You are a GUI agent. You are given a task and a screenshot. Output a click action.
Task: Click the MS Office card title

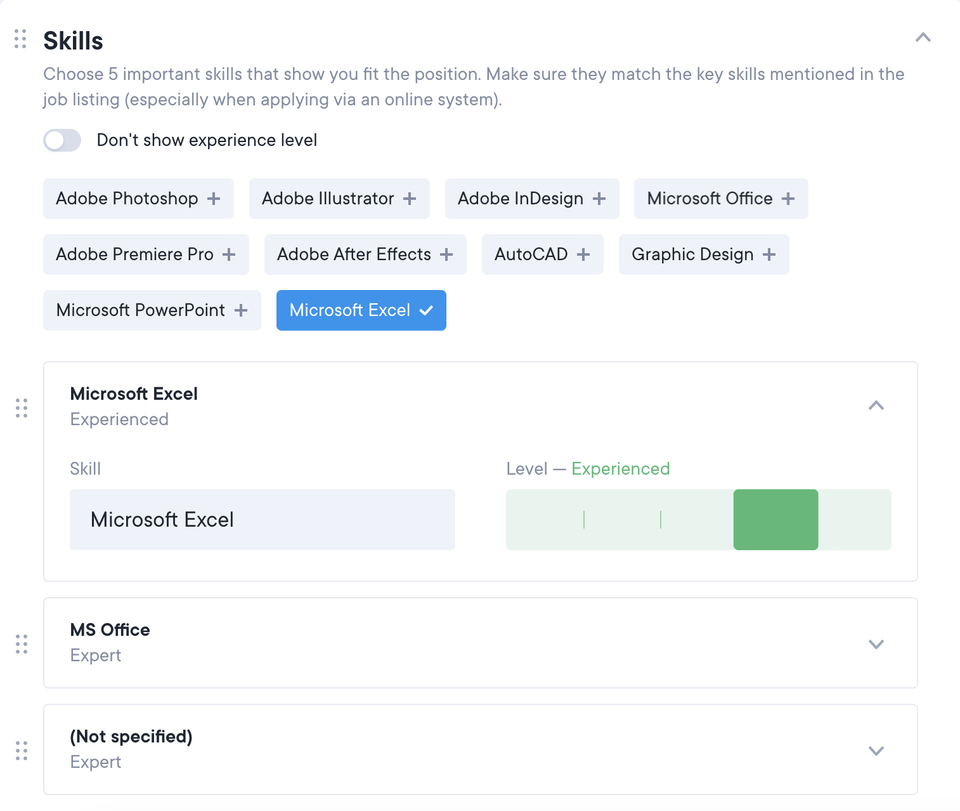(110, 630)
